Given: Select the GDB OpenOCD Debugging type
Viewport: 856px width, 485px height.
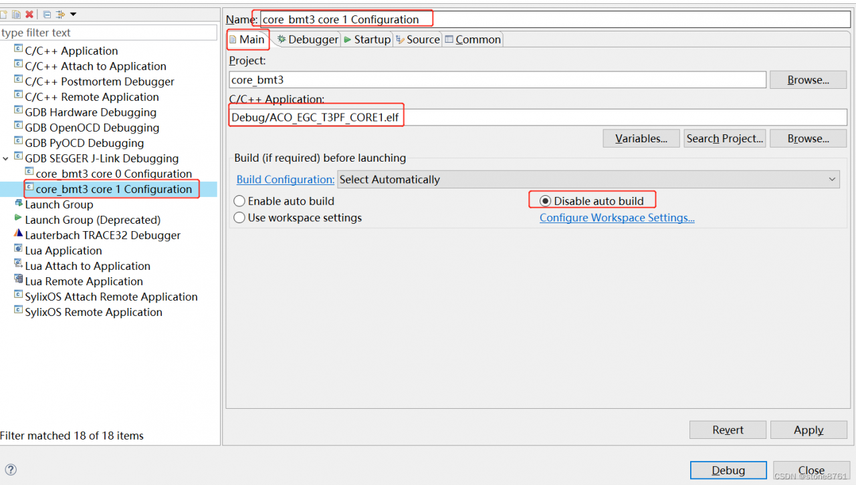Looking at the screenshot, I should (x=92, y=128).
